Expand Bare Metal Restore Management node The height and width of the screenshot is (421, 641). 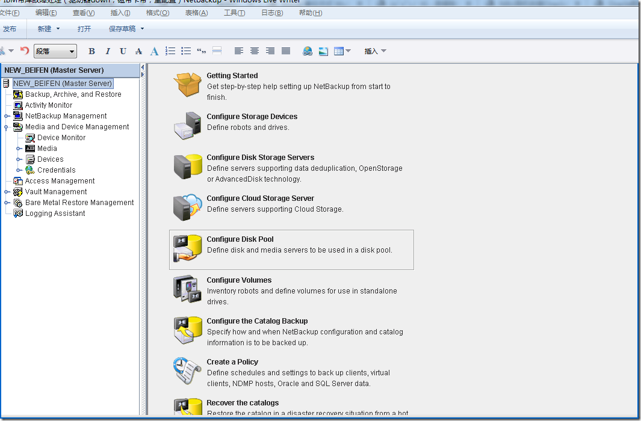[x=6, y=203]
